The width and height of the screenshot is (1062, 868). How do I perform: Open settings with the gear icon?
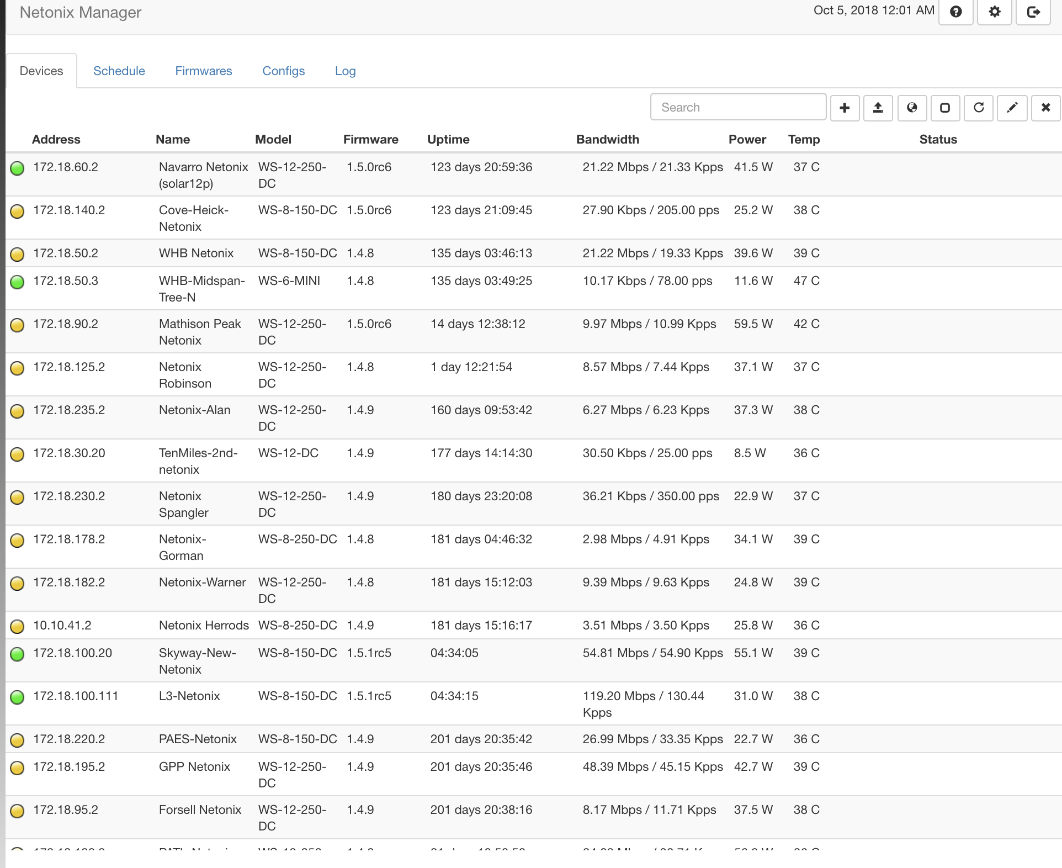click(995, 12)
